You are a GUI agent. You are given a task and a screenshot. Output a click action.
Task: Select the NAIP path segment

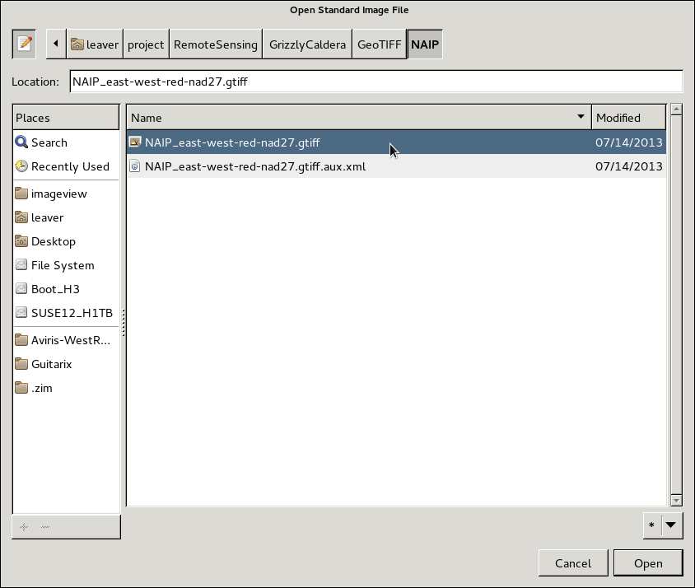[425, 44]
